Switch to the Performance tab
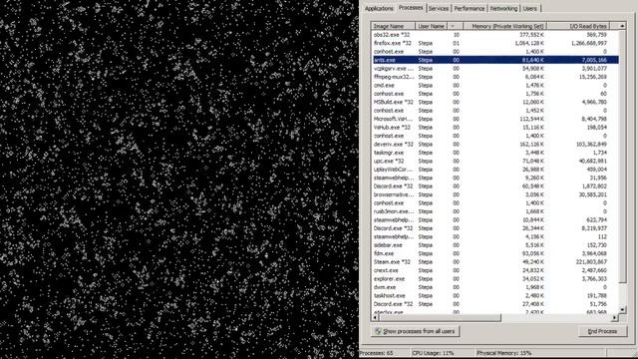638x359 pixels. click(470, 9)
